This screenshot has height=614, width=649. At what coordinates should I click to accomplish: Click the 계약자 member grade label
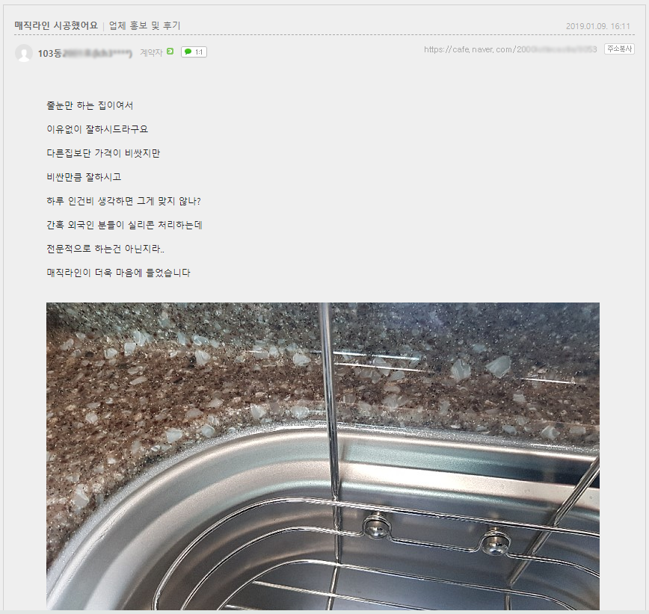coord(151,52)
